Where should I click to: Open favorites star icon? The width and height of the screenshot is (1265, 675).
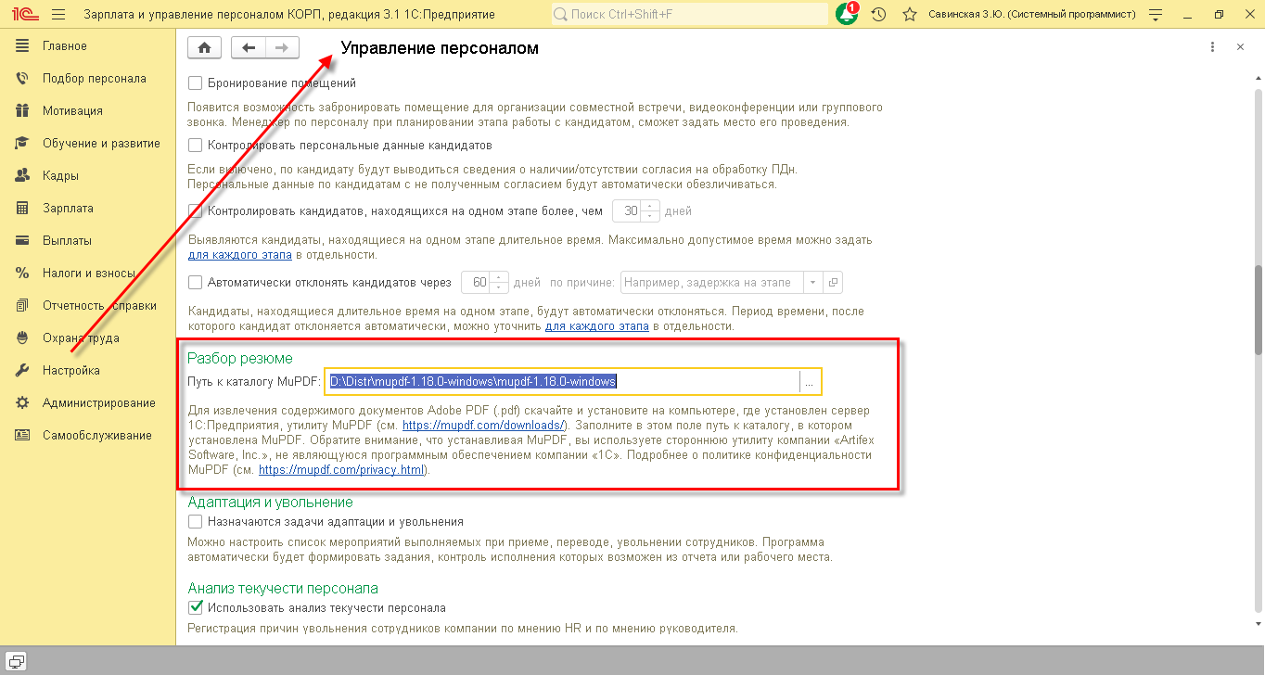click(x=910, y=15)
